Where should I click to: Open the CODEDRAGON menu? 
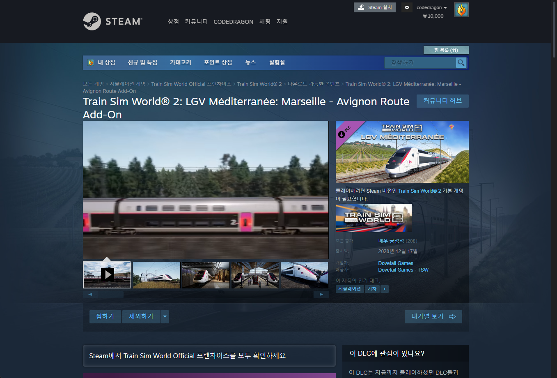(234, 22)
